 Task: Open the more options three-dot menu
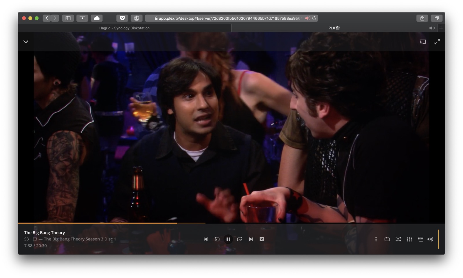click(376, 239)
